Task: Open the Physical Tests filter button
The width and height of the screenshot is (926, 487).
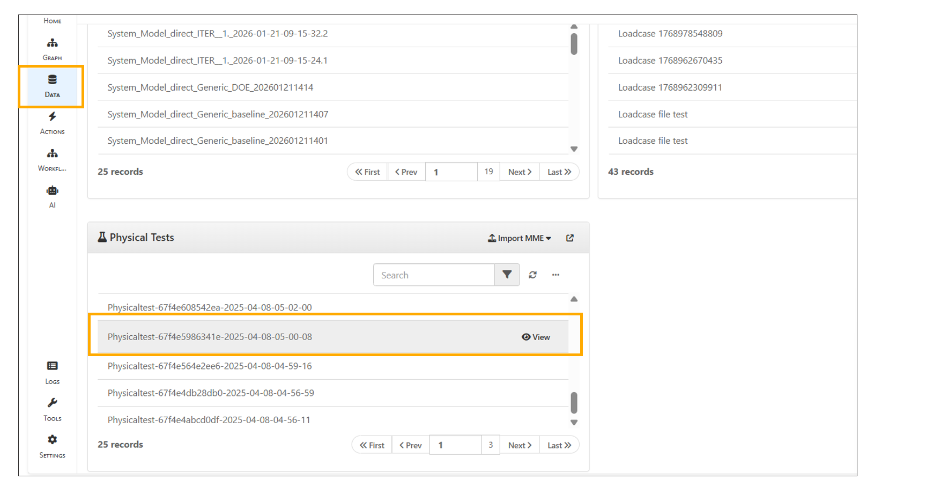Action: click(507, 275)
